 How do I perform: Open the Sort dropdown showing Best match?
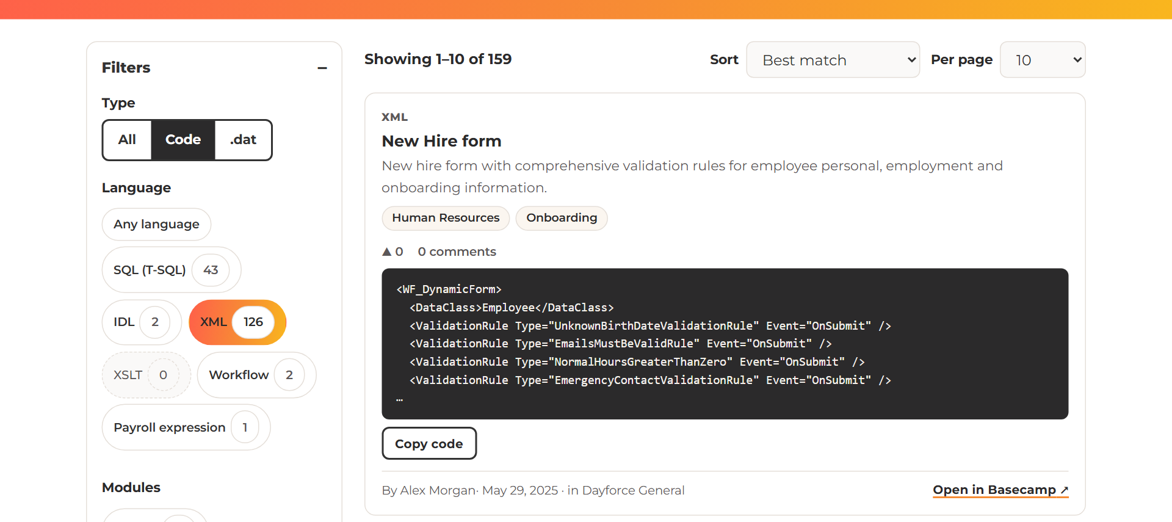point(833,60)
